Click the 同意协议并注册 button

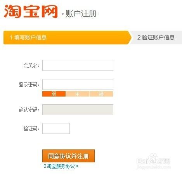(x=68, y=156)
